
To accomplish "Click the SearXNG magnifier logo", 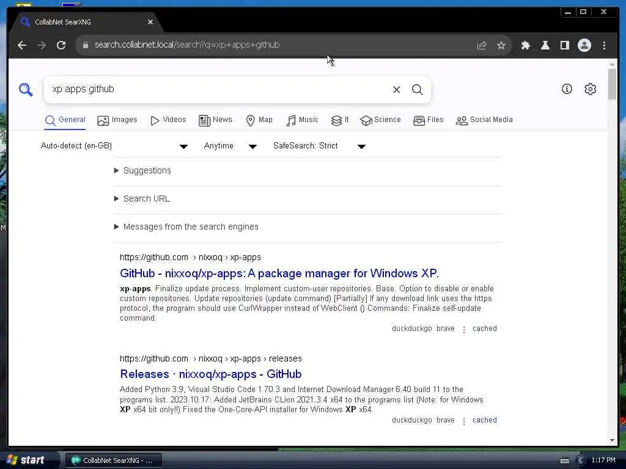I will [x=26, y=89].
